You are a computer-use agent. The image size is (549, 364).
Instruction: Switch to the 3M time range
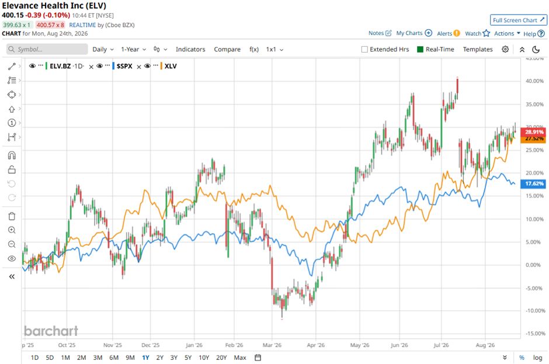point(98,358)
